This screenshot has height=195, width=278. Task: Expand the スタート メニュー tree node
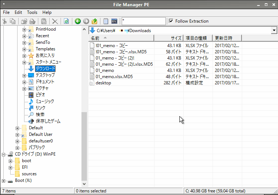24,62
